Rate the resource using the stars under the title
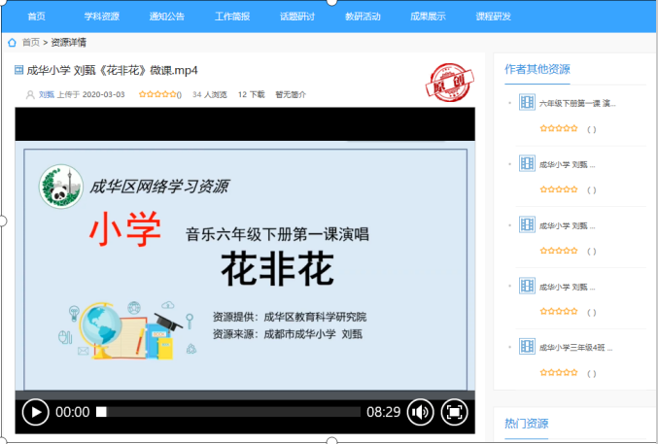 point(157,94)
